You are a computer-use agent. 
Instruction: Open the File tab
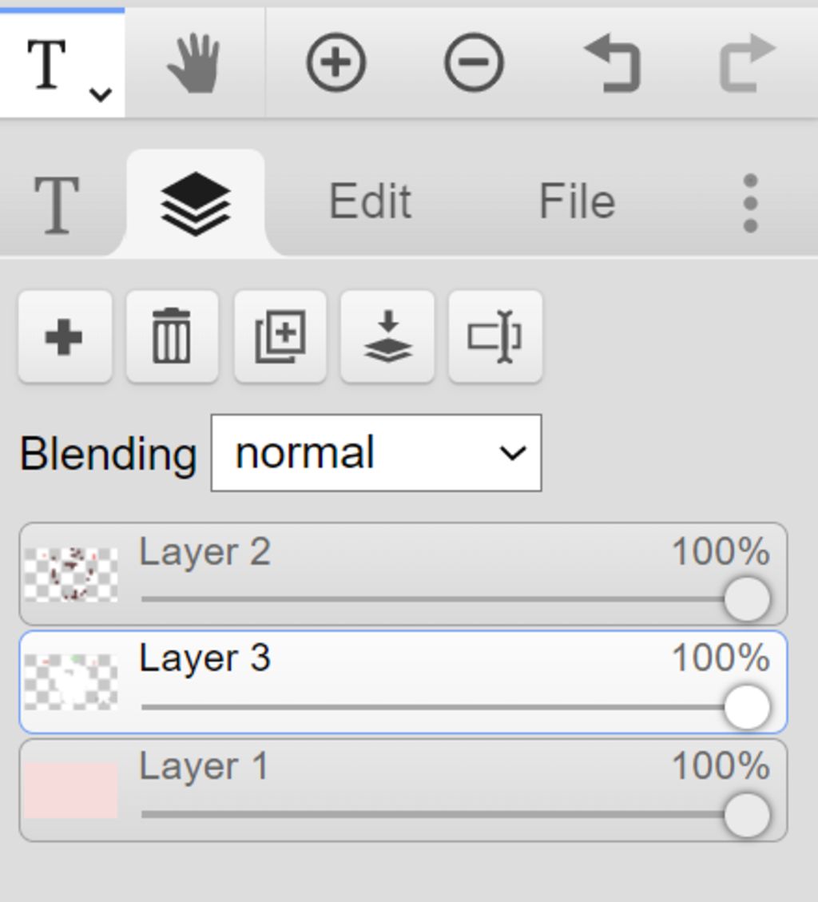577,201
